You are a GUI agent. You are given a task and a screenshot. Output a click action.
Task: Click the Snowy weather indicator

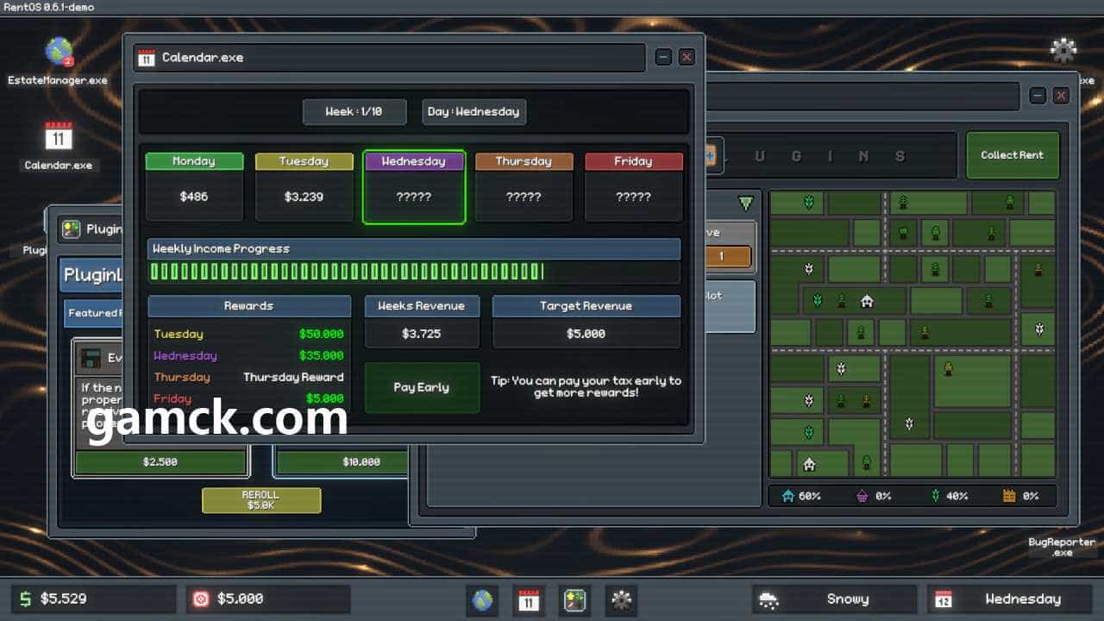[833, 599]
